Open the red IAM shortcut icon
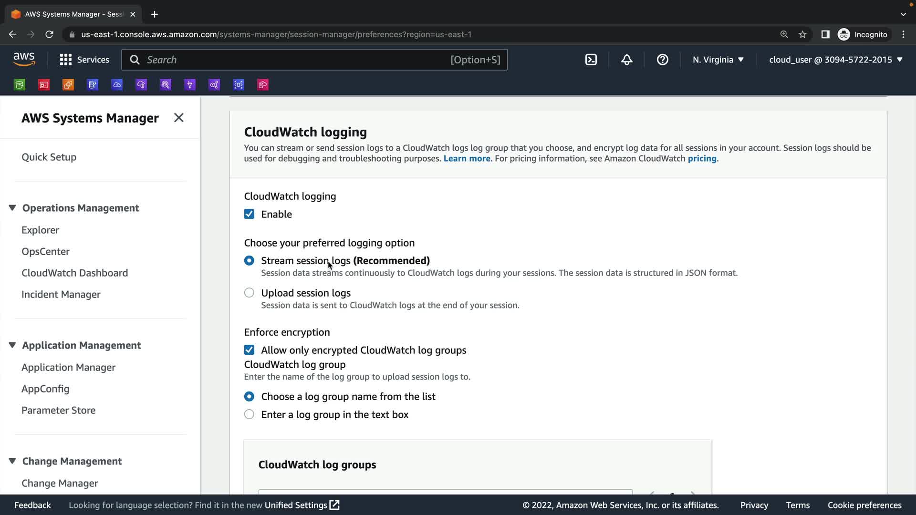The height and width of the screenshot is (515, 916). [44, 85]
